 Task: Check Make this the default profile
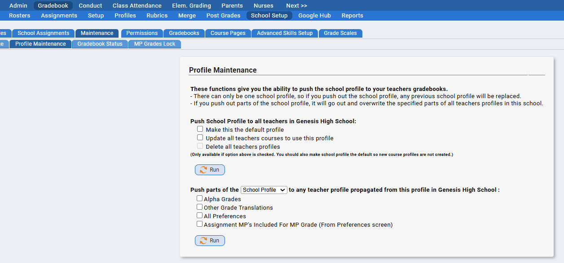coord(200,129)
